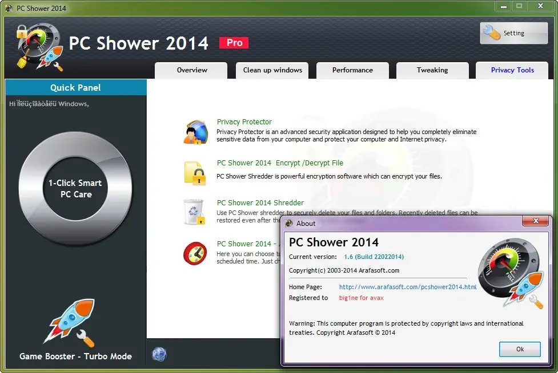Image resolution: width=558 pixels, height=373 pixels.
Task: Click the red Pro badge
Action: (x=234, y=43)
